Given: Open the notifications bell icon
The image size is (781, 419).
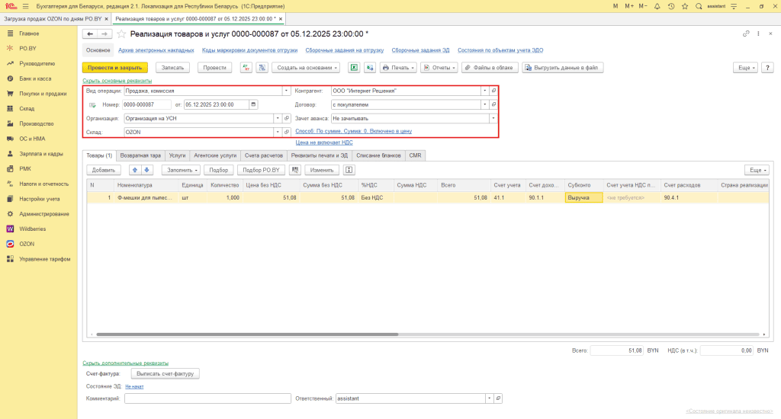Looking at the screenshot, I should [657, 6].
